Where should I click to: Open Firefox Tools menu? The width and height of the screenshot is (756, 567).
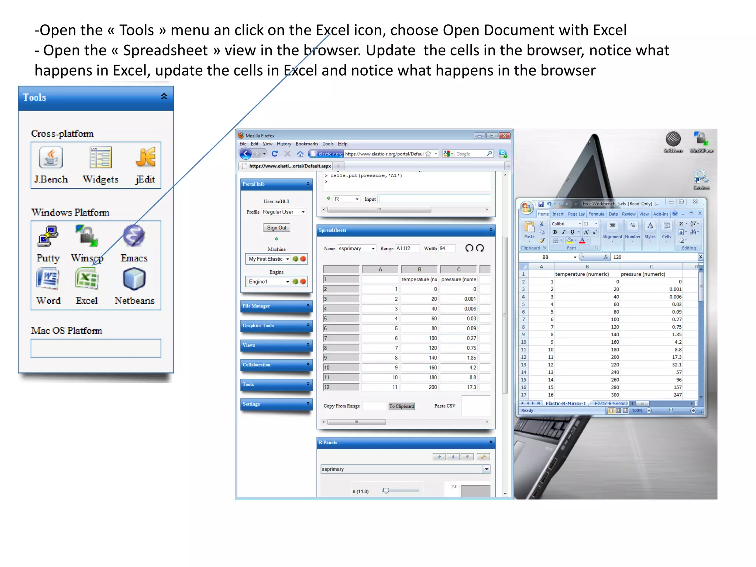pos(328,144)
